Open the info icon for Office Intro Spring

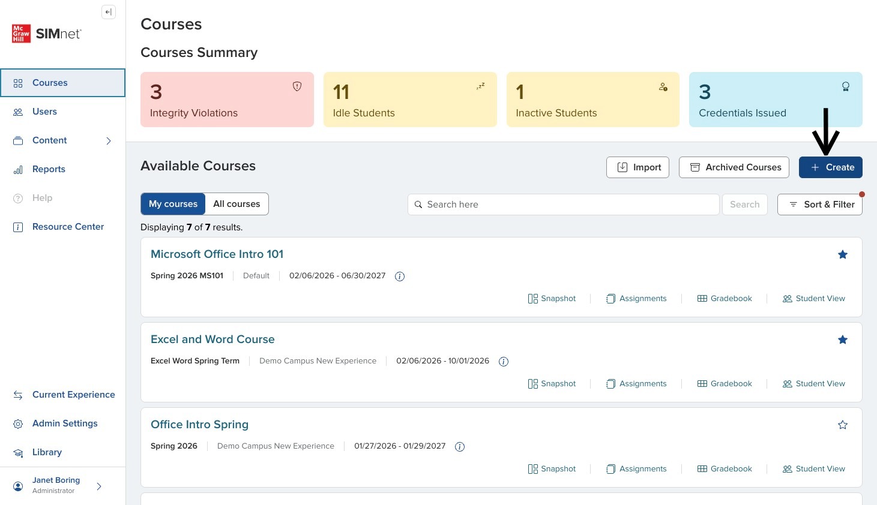(460, 447)
